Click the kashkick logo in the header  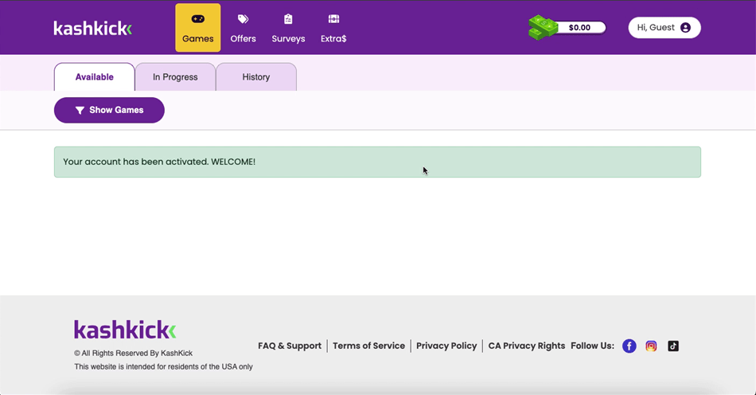pyautogui.click(x=92, y=28)
